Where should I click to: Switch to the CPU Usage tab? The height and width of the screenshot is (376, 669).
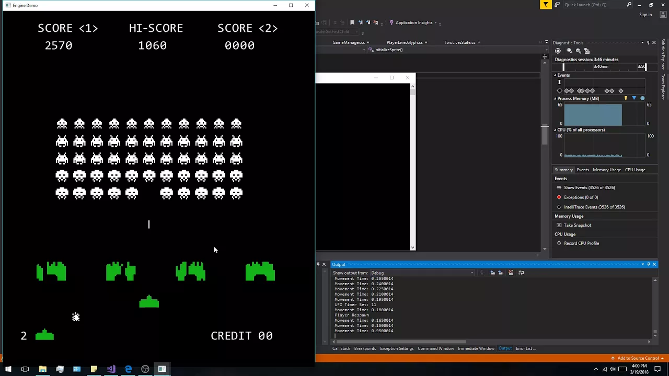[635, 170]
